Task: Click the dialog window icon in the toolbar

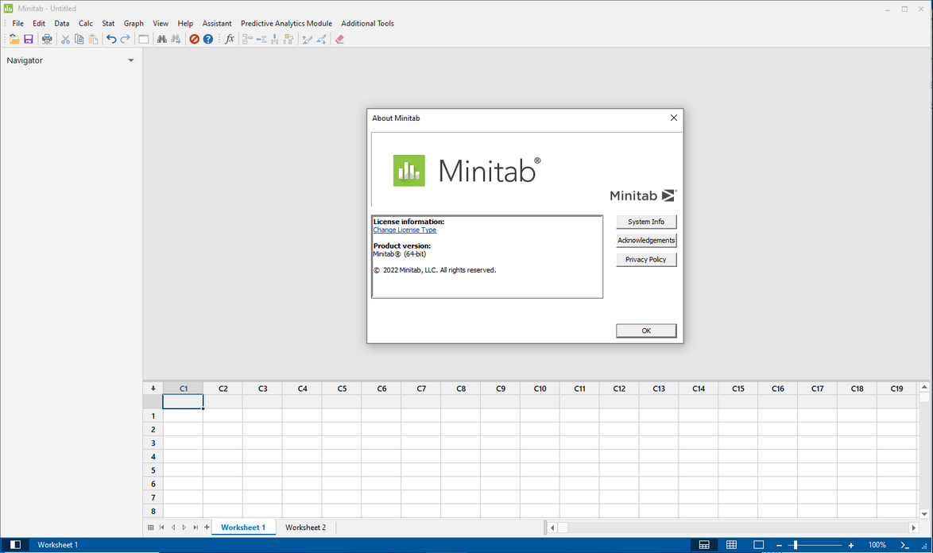Action: pyautogui.click(x=143, y=39)
